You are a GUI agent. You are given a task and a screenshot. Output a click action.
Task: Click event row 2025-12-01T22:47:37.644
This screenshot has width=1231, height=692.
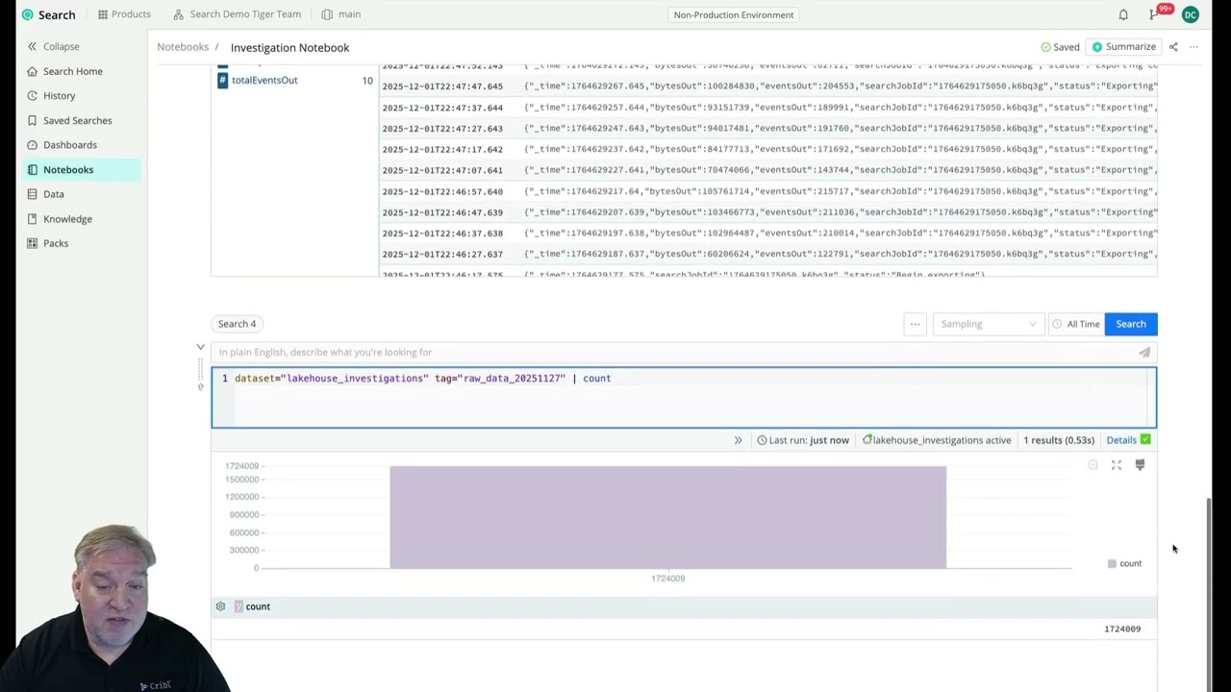coord(769,107)
